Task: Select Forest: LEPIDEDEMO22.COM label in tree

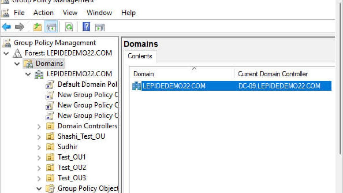Action: (x=68, y=53)
